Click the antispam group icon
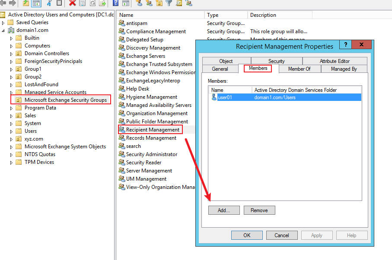The width and height of the screenshot is (392, 260). click(x=122, y=23)
